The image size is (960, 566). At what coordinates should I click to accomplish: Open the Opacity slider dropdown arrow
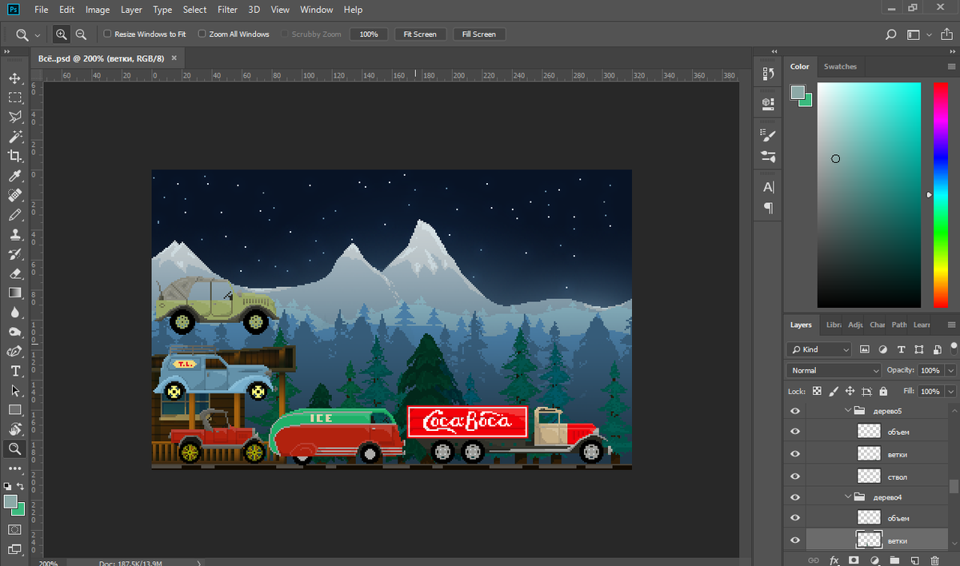point(950,371)
